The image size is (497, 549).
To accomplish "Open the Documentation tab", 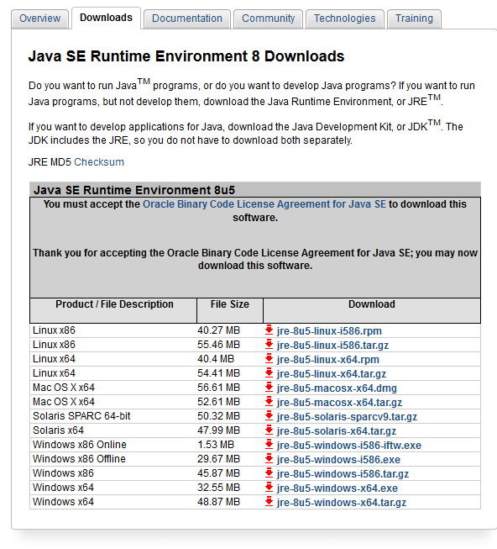I will [x=187, y=18].
